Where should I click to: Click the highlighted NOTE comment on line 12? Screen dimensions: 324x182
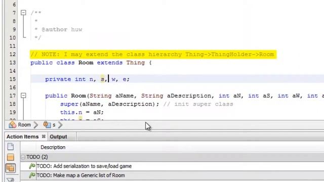[153, 55]
